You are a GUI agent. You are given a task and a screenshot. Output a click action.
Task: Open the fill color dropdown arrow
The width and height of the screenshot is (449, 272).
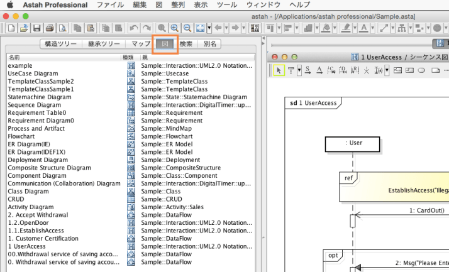pos(335,28)
